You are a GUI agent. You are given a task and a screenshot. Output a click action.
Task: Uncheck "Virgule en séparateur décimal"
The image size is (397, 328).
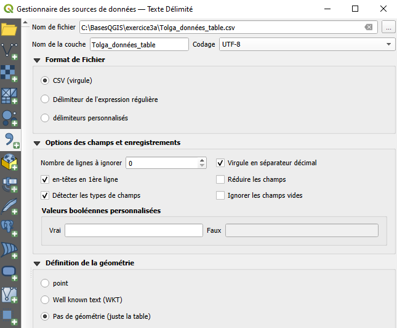[x=220, y=163]
